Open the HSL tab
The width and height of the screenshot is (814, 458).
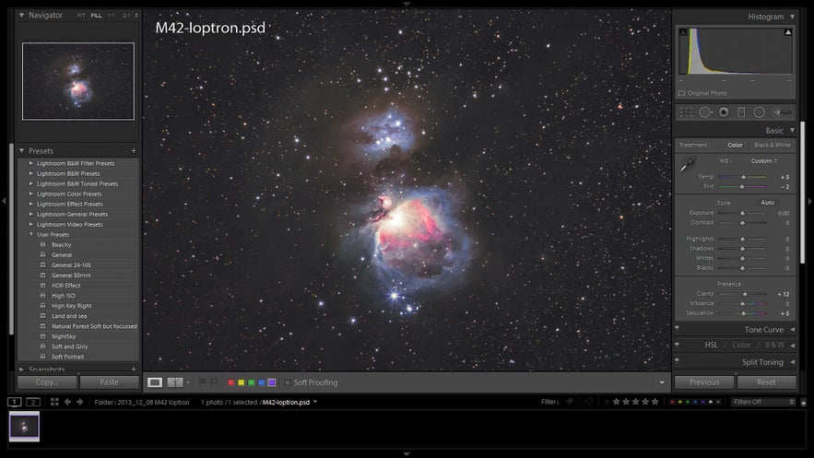click(711, 345)
